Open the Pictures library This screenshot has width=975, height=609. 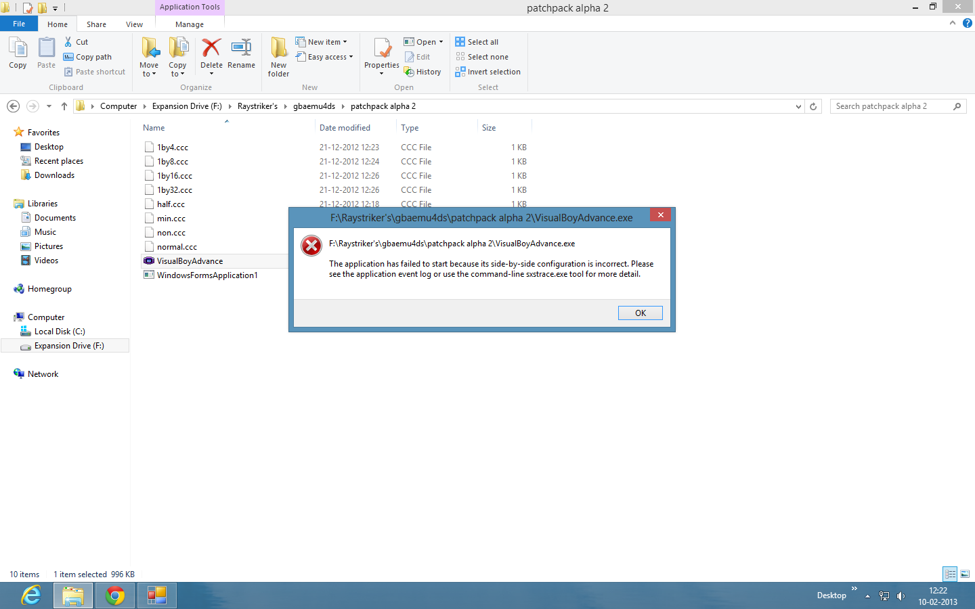pyautogui.click(x=48, y=246)
